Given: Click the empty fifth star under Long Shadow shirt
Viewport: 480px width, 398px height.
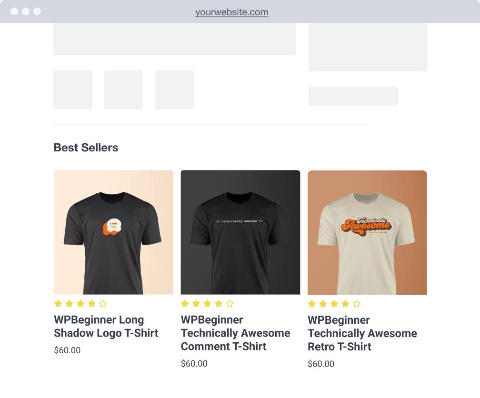Looking at the screenshot, I should click(103, 303).
